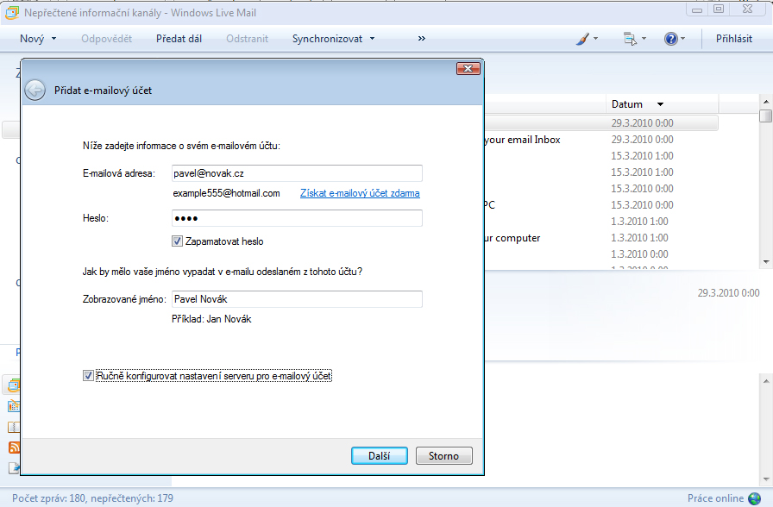This screenshot has height=507, width=773.
Task: Toggle the Zapamatovat heslo checkbox
Action: tap(177, 241)
